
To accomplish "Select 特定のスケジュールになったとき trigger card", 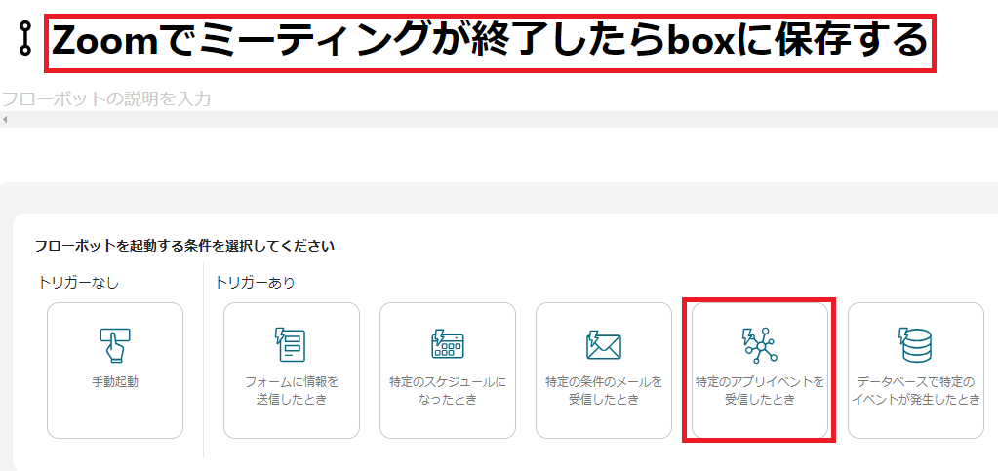I will coord(448,371).
